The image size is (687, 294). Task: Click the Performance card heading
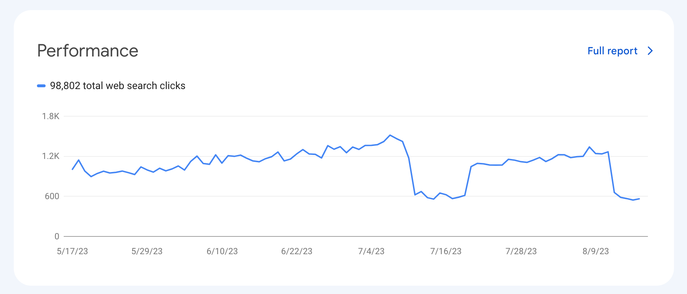[88, 51]
